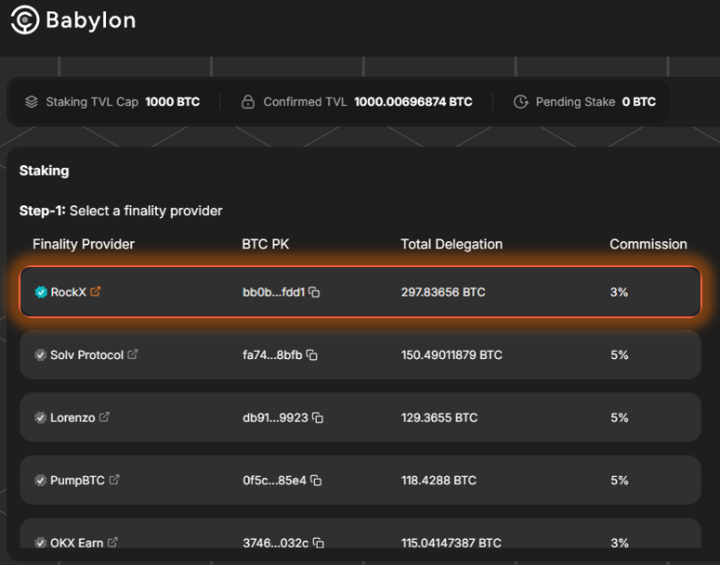Copy PumpBTC key 0f5c...85e4

(316, 481)
